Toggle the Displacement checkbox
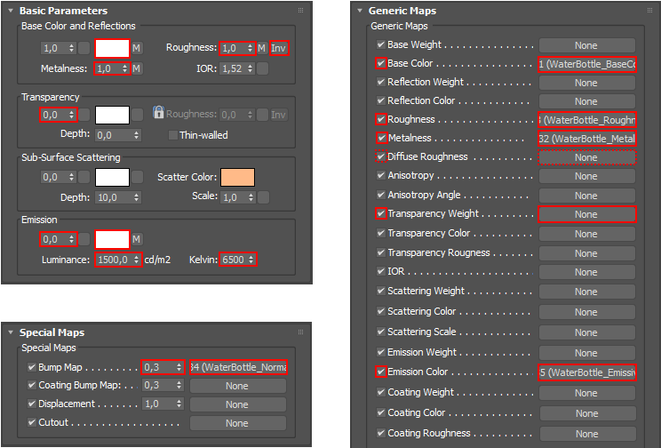Viewport: 661px width, 448px height. [32, 404]
